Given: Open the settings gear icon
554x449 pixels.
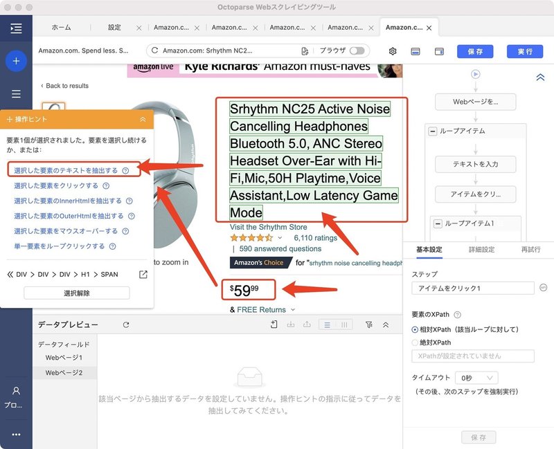Looking at the screenshot, I should (392, 51).
